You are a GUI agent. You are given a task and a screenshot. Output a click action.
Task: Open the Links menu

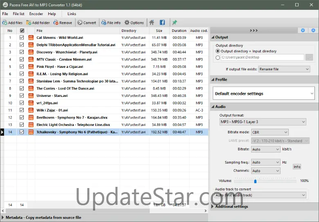coord(72,14)
